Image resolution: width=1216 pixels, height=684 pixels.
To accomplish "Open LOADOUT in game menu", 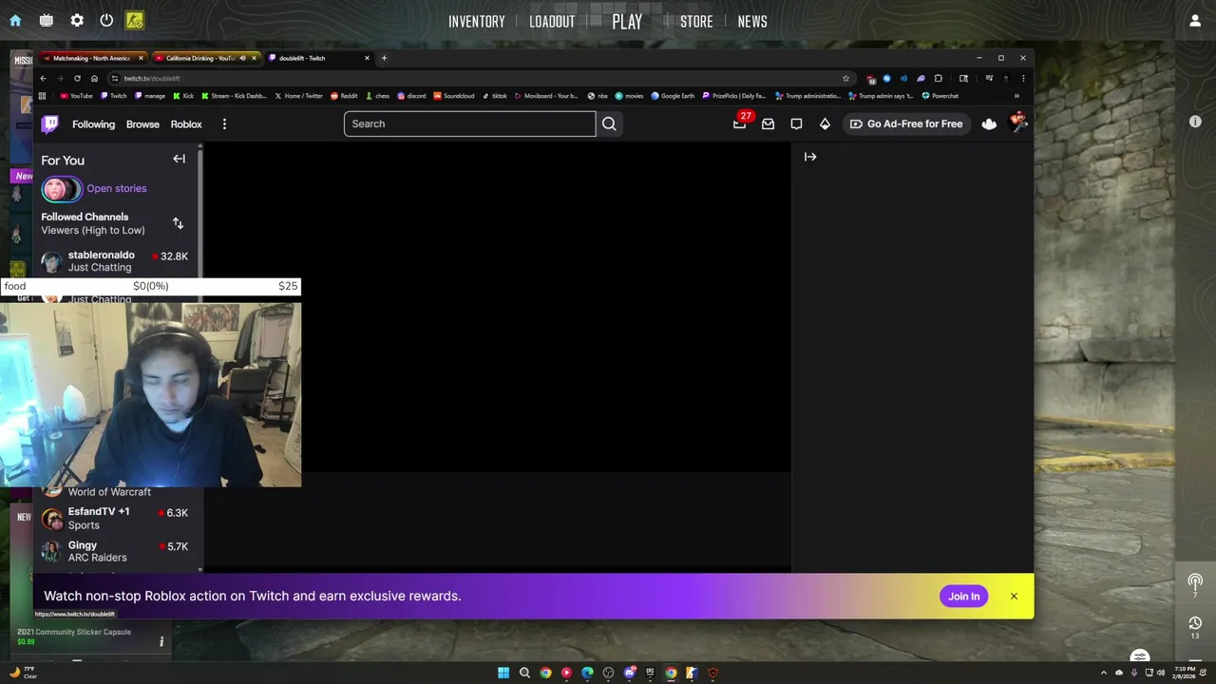I will pos(552,21).
